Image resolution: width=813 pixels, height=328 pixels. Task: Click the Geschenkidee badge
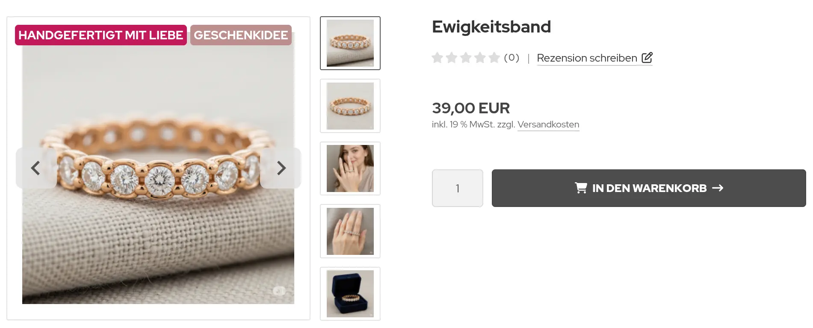coord(241,35)
